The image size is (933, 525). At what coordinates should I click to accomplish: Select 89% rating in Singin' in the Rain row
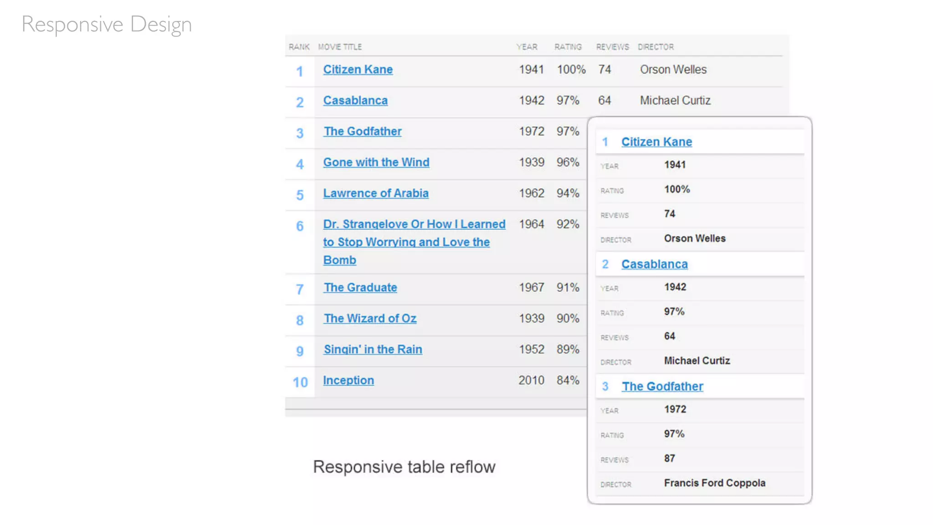pos(568,350)
